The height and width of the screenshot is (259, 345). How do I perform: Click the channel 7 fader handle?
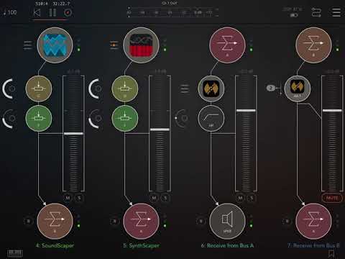[332, 111]
